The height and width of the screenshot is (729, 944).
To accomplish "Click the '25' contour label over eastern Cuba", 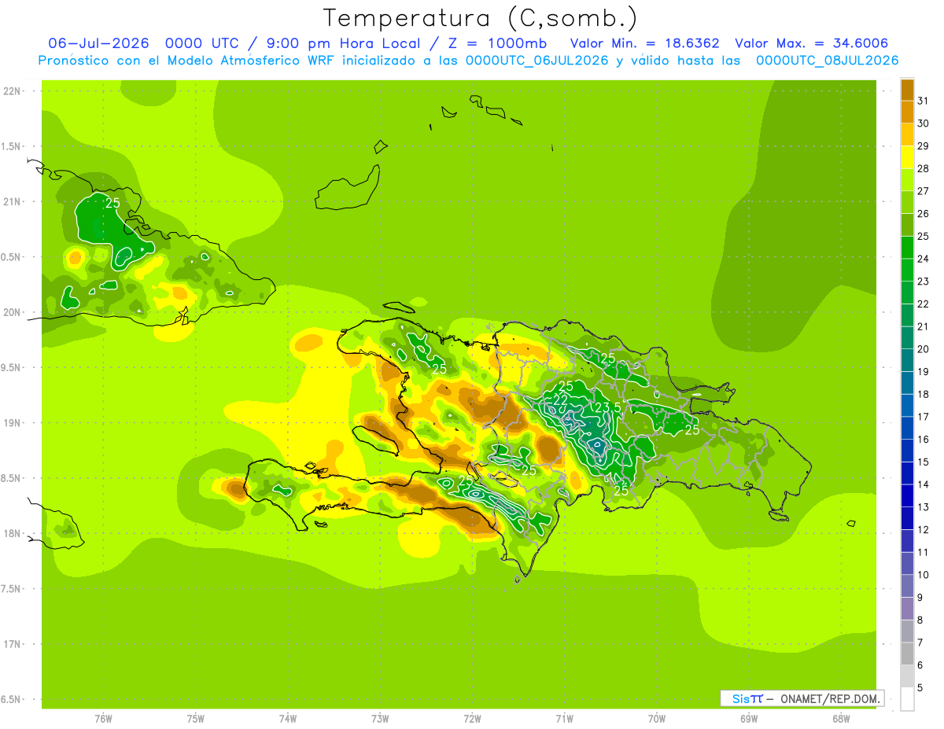I will pos(113,202).
